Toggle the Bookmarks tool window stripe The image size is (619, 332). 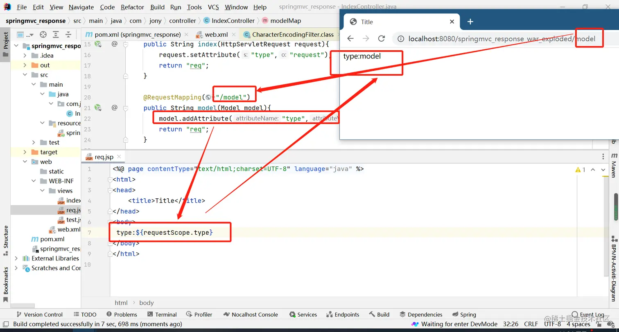click(5, 285)
